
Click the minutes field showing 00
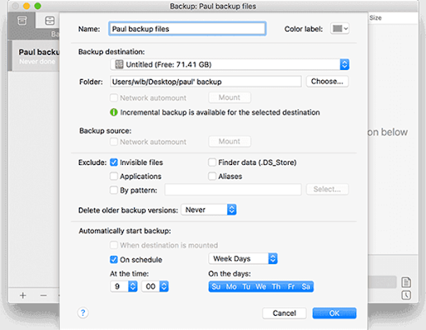tap(151, 287)
